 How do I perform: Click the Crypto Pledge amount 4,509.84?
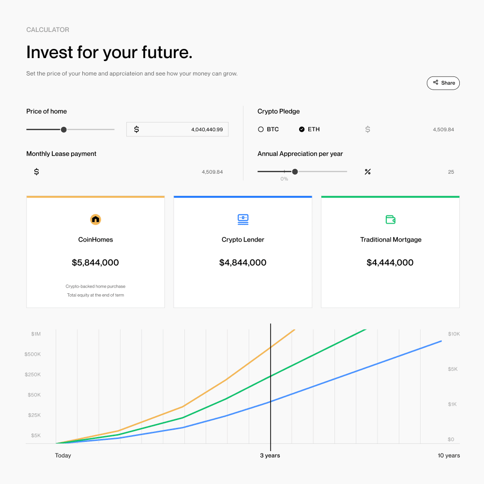(x=443, y=130)
